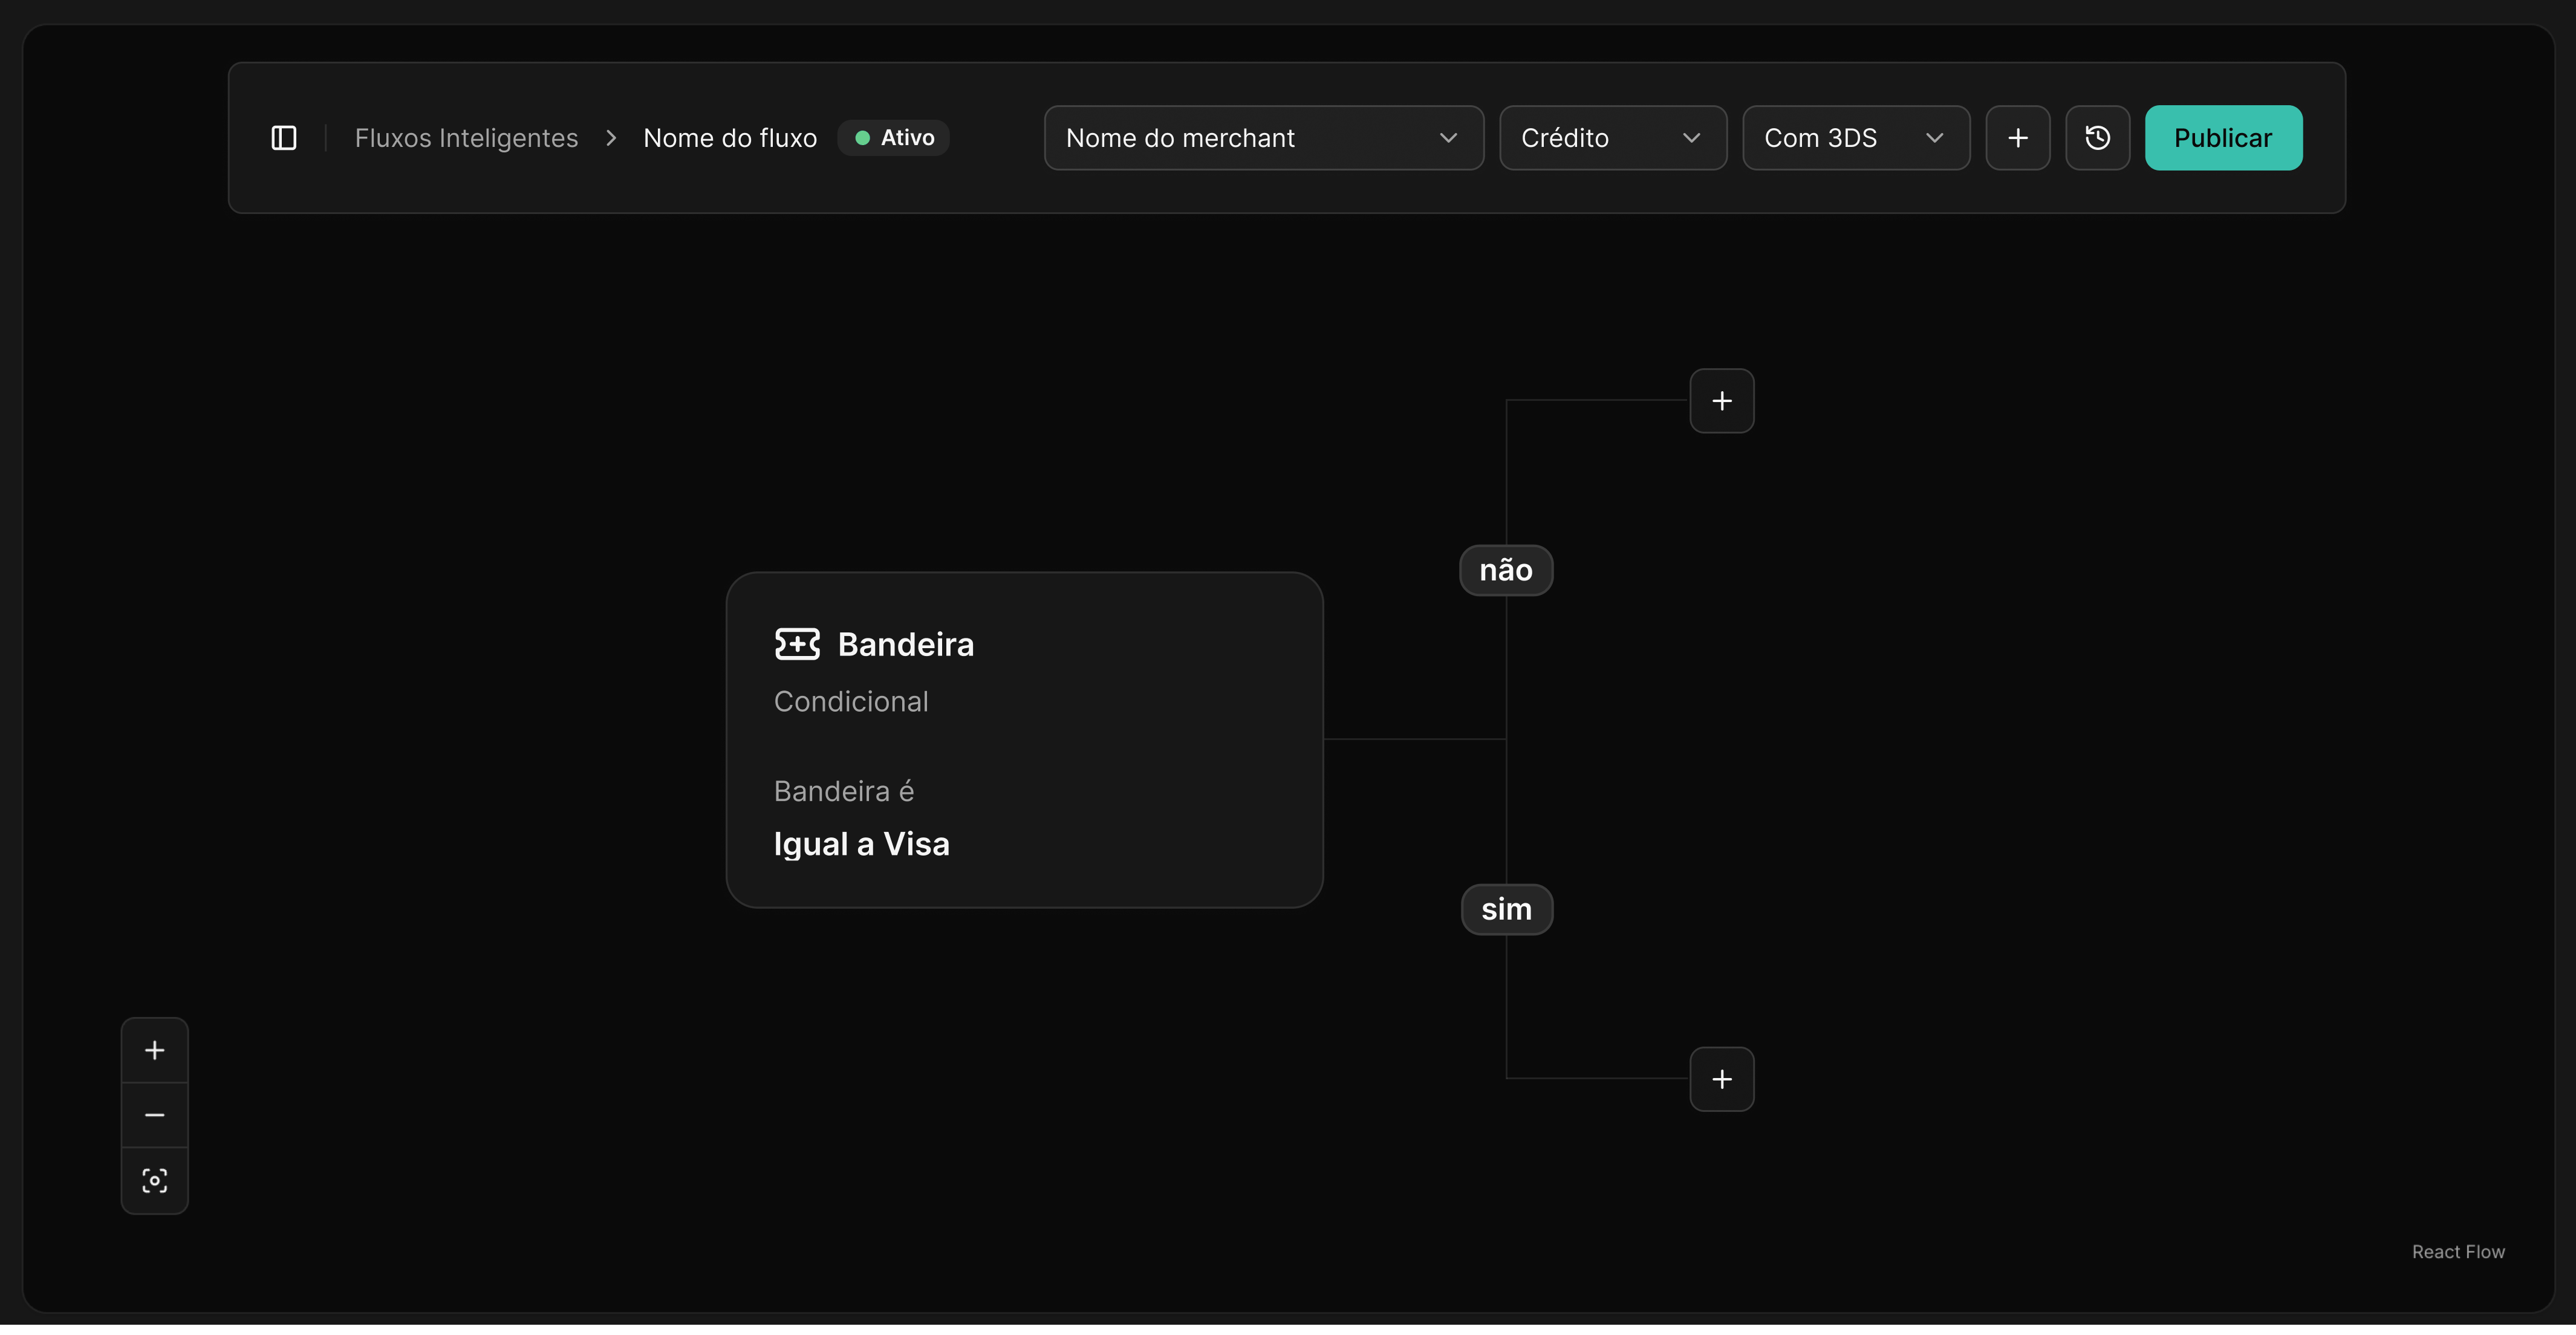Open the Com 3DS dropdown
The image size is (2576, 1335).
point(1855,138)
